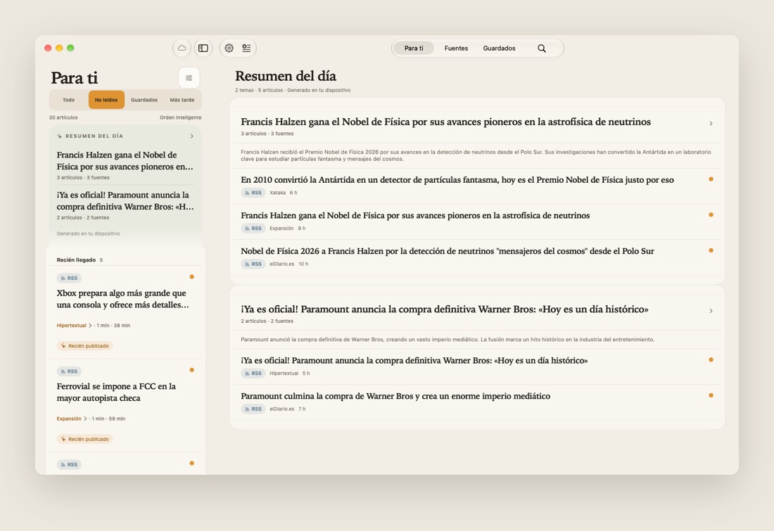This screenshot has width=774, height=531.
Task: Toggle the sidebar layout icon
Action: 203,48
